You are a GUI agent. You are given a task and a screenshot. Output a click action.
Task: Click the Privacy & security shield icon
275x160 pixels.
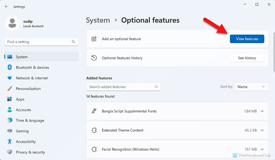(10, 152)
